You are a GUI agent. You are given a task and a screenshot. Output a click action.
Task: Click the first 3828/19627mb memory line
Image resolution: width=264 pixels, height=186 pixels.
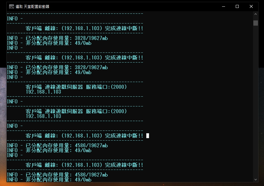click(57, 38)
